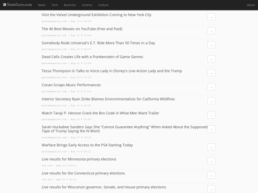258x193 pixels.
Task: Click ellipsis button for Wisconsin primary results
Action: [x=212, y=189]
